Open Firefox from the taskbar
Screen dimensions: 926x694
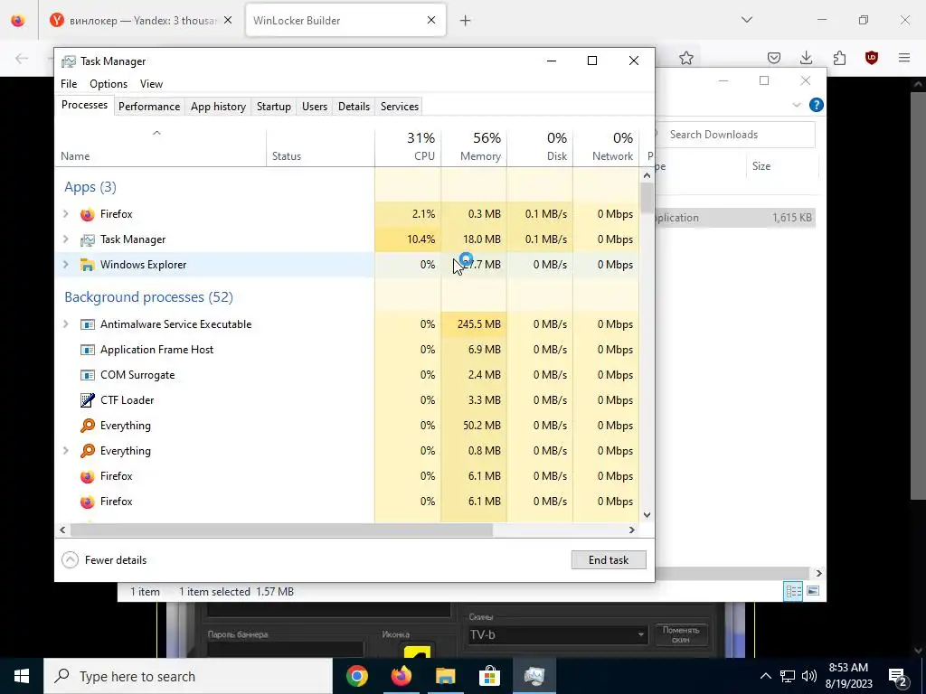(401, 676)
